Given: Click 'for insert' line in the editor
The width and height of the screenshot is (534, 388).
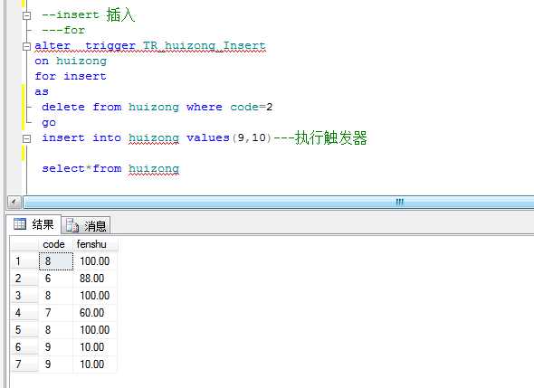Looking at the screenshot, I should pyautogui.click(x=71, y=76).
